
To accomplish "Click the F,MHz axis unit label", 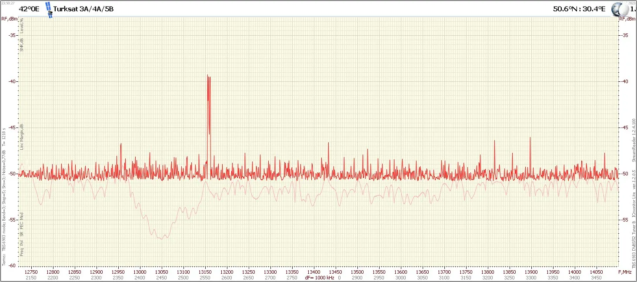I will tap(624, 272).
